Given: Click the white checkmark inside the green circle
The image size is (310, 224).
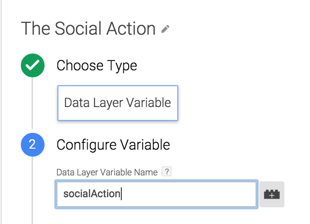Looking at the screenshot, I should (33, 65).
